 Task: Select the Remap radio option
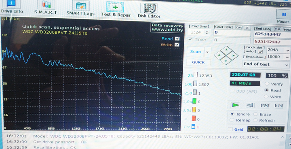click(232, 120)
